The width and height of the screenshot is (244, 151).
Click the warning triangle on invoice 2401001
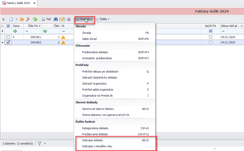(63, 37)
